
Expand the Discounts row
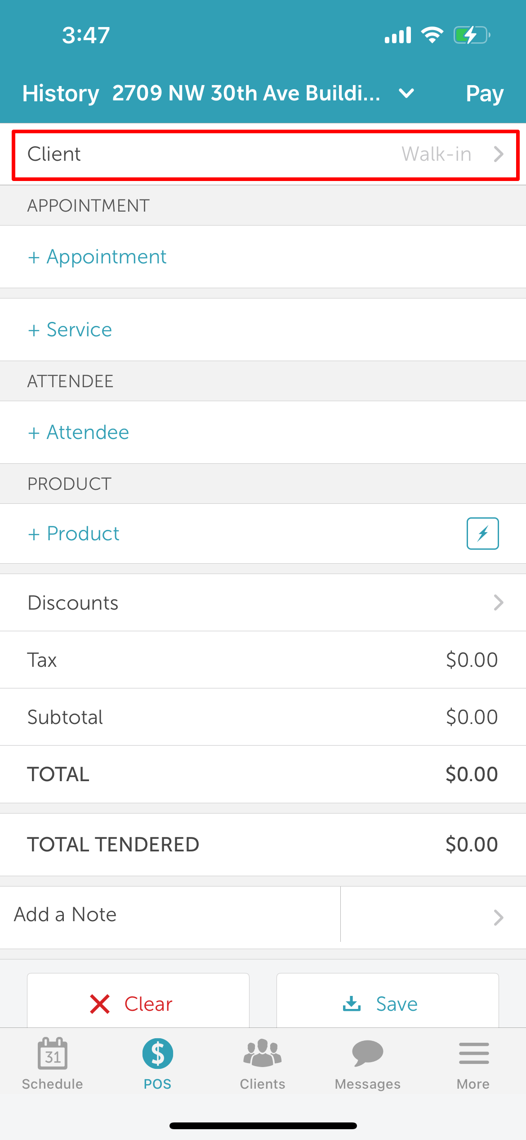pos(263,602)
